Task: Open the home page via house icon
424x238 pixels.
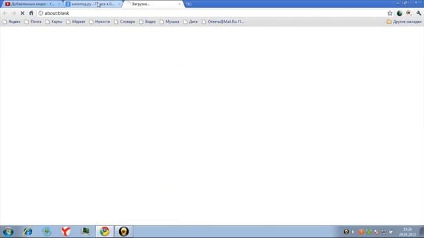Action: pos(31,13)
